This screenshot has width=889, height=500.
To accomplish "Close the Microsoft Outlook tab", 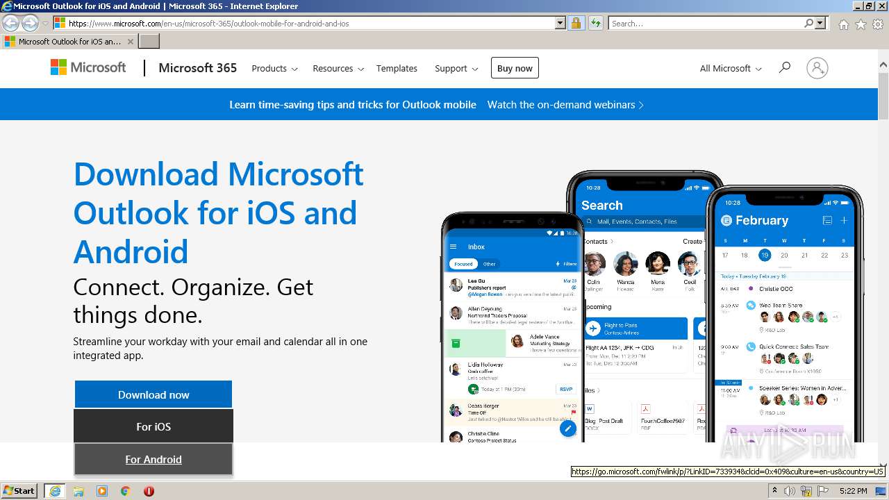I will pos(130,41).
